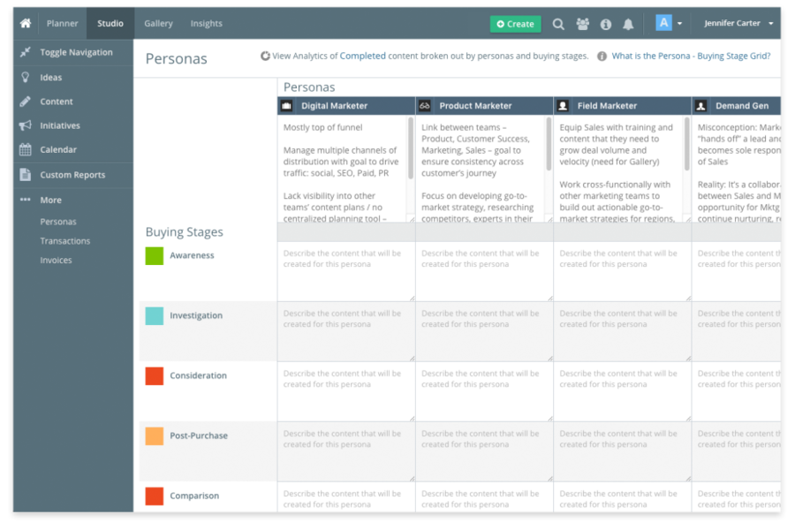Click the green Awareness color swatch
Viewport: 795px width, 530px height.
[154, 255]
